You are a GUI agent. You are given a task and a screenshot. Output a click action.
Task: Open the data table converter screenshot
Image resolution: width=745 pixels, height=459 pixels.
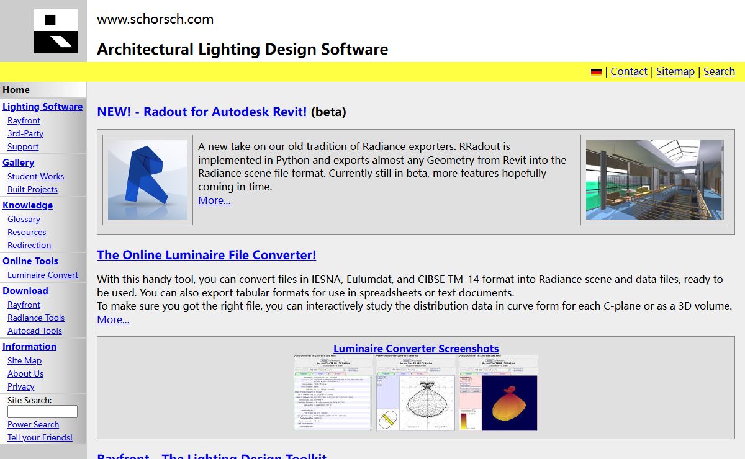(333, 393)
